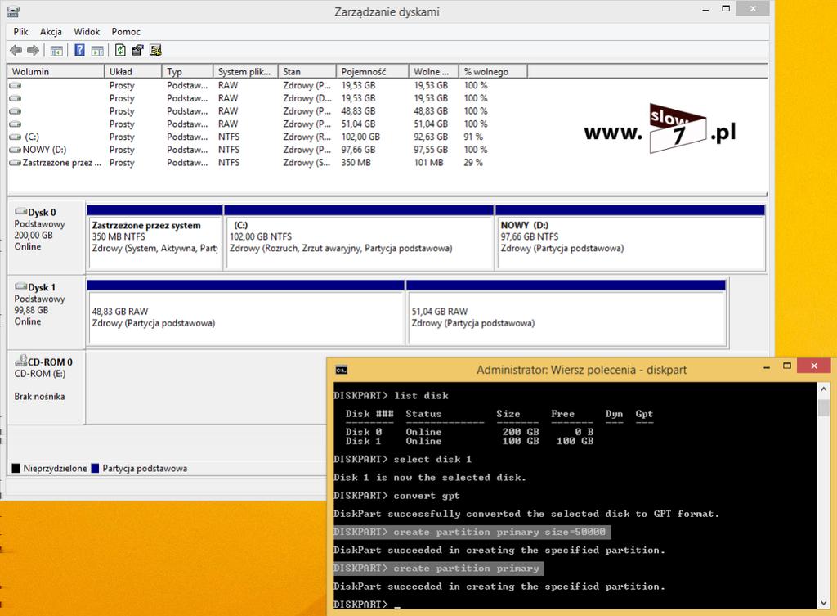Click the command prompt scrollbar up arrow
Screen dimensions: 837x616
(824, 389)
